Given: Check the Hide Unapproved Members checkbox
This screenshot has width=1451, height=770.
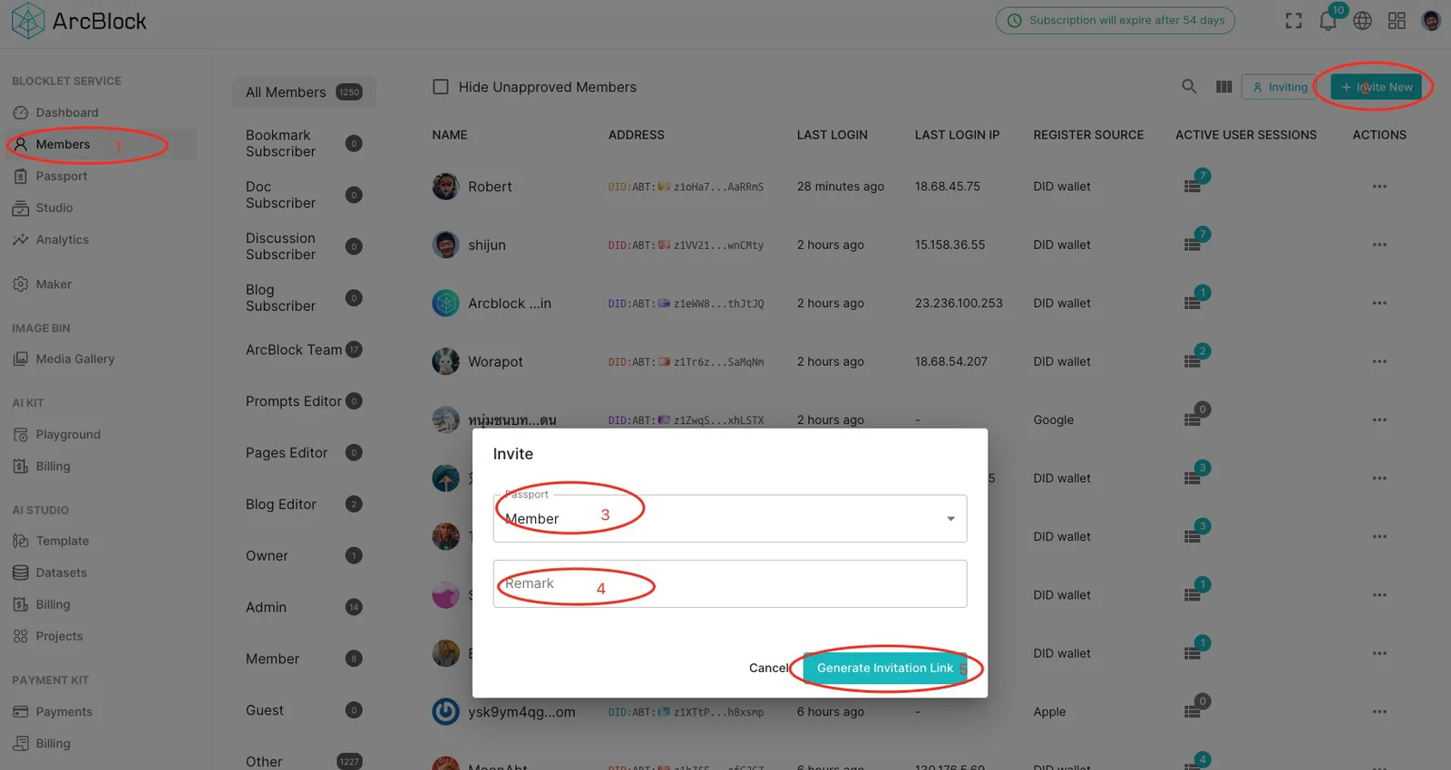Looking at the screenshot, I should [441, 87].
